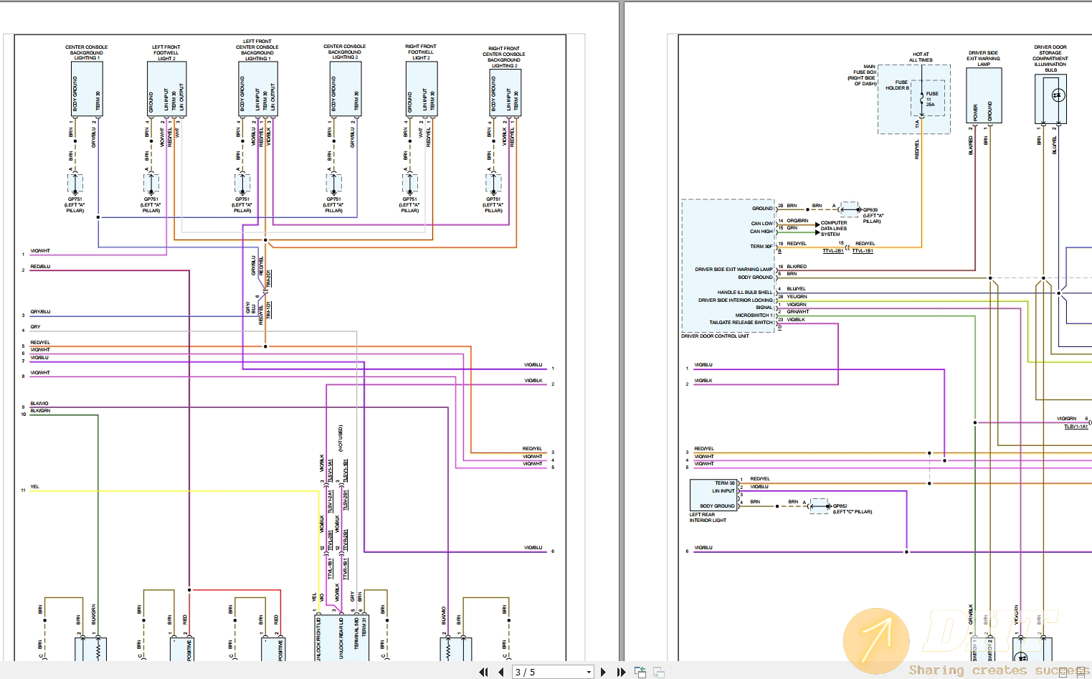Select the 'HOT AT ALL TIMES' label

click(921, 57)
